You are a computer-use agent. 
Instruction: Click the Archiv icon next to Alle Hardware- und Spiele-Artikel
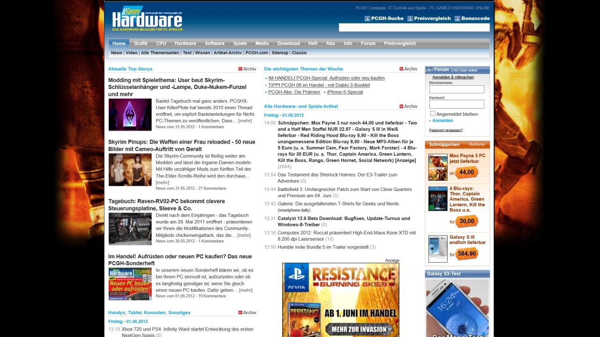pyautogui.click(x=401, y=106)
